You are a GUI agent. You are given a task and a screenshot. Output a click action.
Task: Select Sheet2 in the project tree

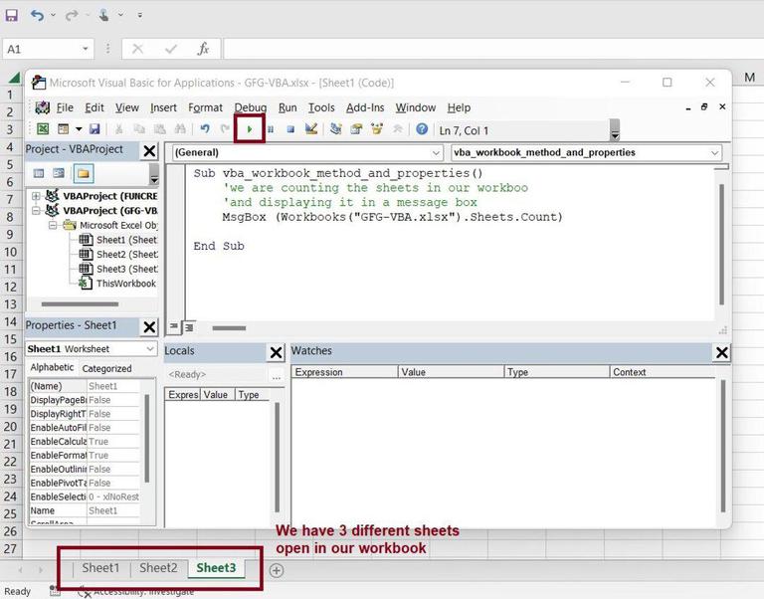[118, 255]
